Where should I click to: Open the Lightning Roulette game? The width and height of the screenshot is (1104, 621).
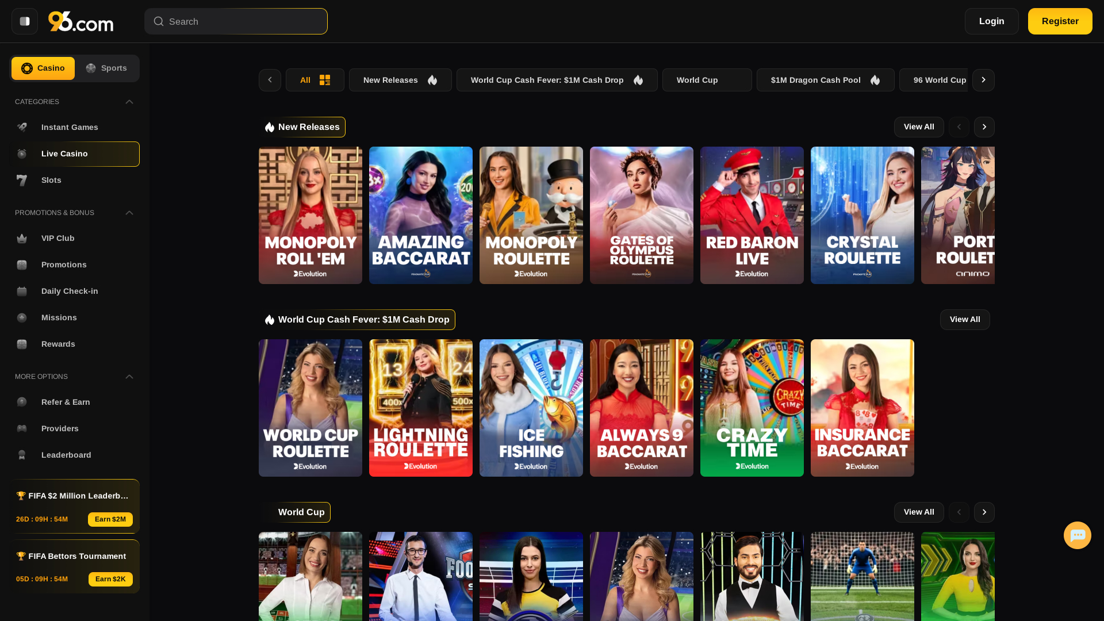click(x=421, y=408)
